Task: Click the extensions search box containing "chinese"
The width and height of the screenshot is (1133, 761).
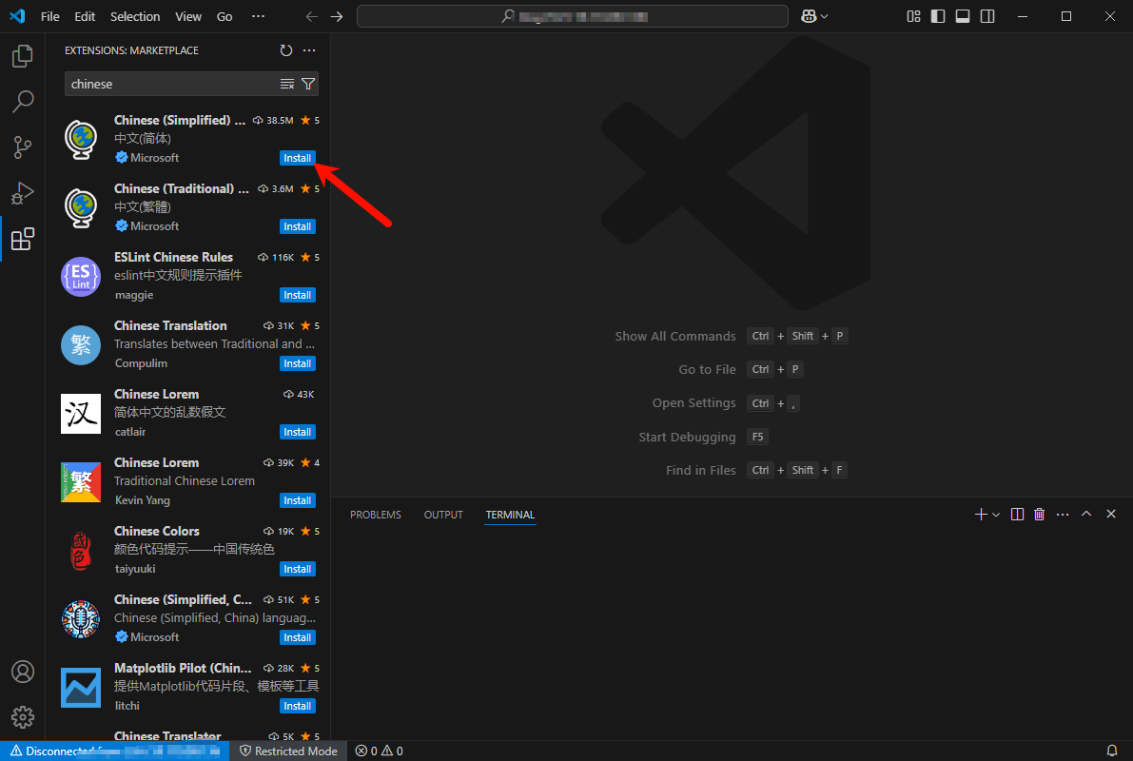Action: (171, 84)
